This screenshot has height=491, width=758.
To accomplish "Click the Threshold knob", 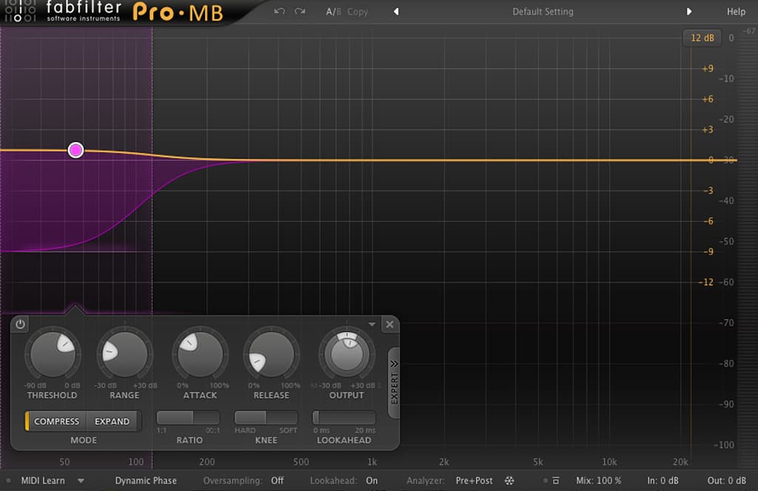I will 53,354.
